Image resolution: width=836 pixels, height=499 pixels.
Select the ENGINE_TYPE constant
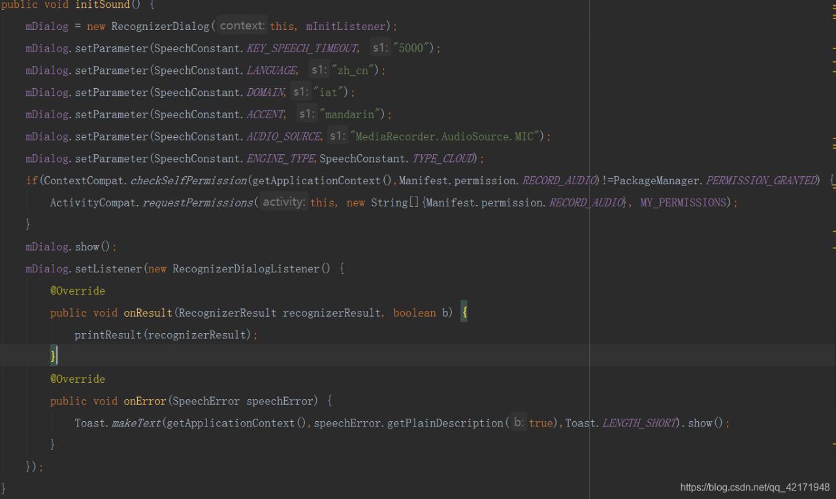coord(281,159)
